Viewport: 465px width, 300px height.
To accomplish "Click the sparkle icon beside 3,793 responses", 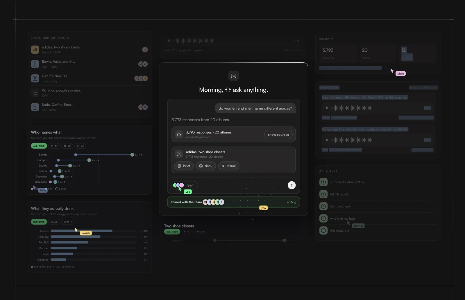I will [179, 134].
